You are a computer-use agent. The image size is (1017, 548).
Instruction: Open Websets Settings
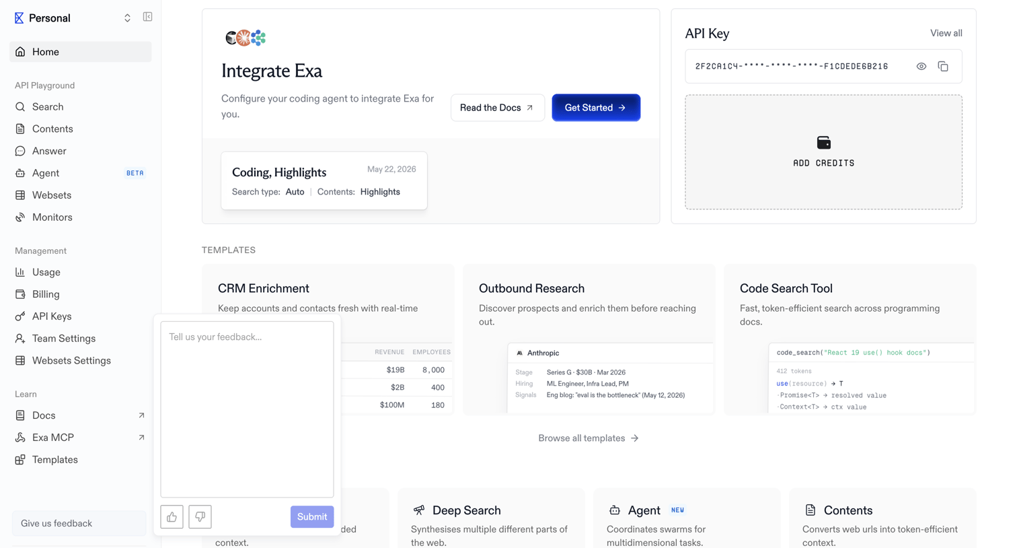pos(80,361)
